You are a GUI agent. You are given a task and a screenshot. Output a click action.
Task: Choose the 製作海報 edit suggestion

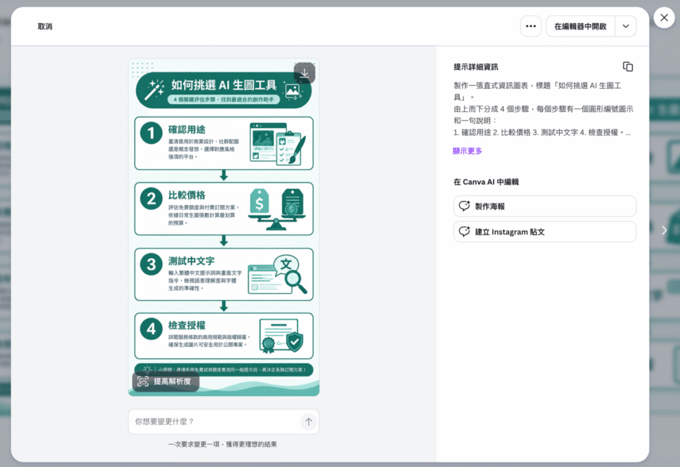545,206
